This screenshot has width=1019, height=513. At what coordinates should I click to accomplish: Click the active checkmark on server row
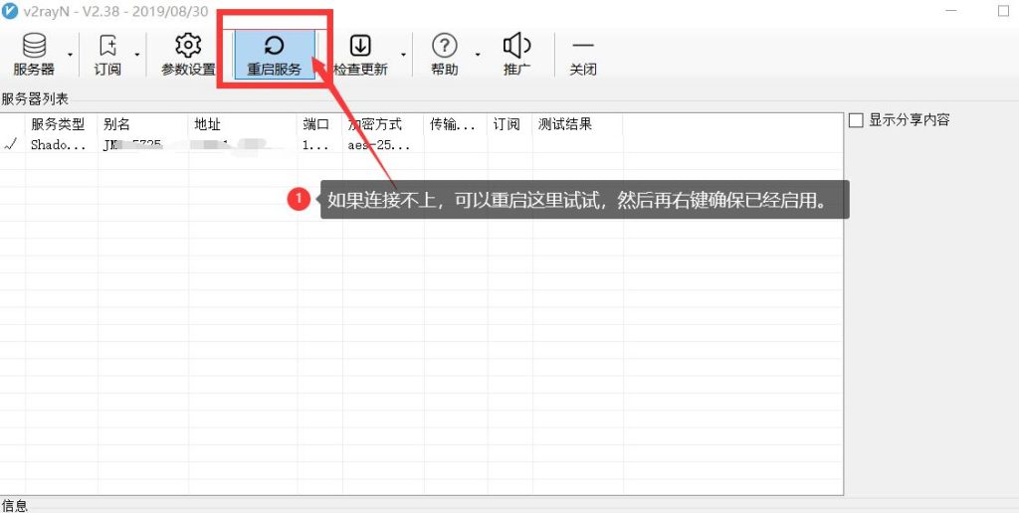pyautogui.click(x=10, y=145)
